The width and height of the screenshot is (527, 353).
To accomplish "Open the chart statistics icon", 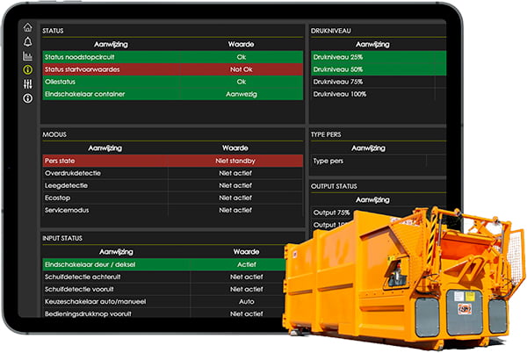I will (28, 55).
